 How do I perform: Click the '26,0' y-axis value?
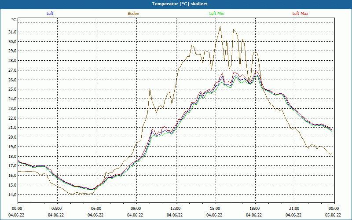12,80
